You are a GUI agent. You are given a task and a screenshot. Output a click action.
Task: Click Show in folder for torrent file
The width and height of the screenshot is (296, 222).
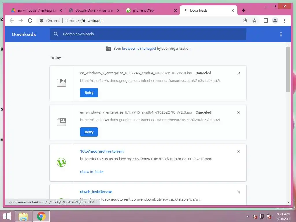point(92,172)
